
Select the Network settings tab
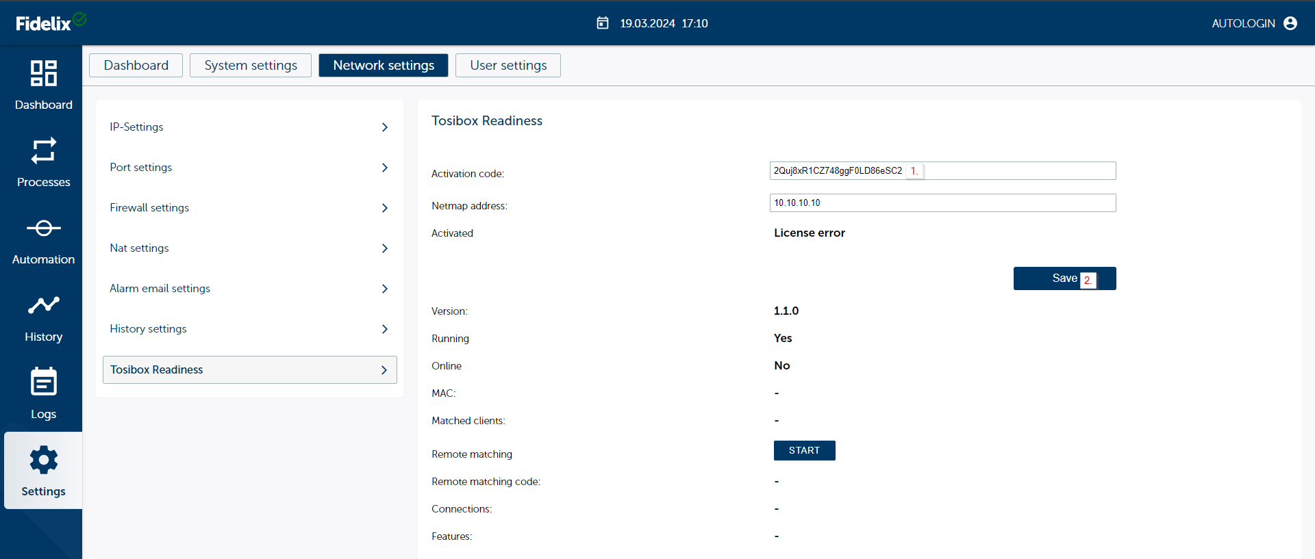click(x=384, y=65)
